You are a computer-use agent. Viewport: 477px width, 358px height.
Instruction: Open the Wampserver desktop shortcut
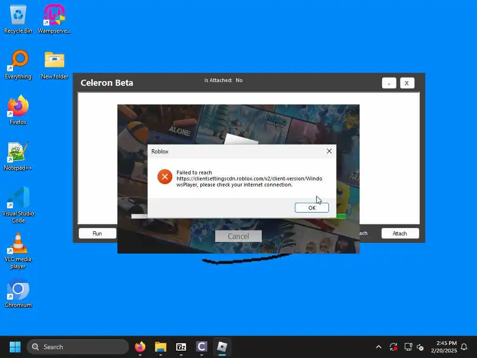tap(54, 19)
